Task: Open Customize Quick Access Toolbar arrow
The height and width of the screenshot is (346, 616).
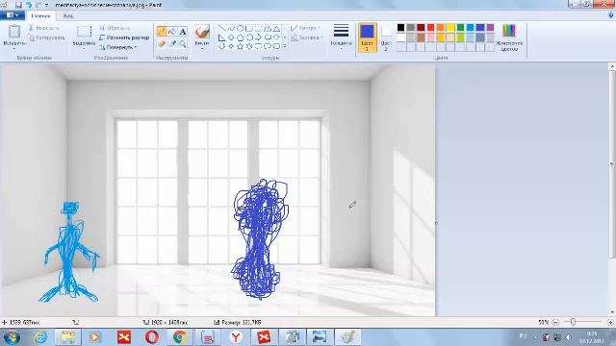Action: coord(47,5)
